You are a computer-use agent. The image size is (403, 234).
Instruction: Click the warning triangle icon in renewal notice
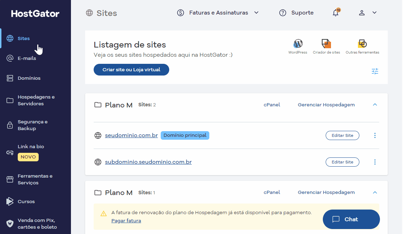tap(104, 213)
